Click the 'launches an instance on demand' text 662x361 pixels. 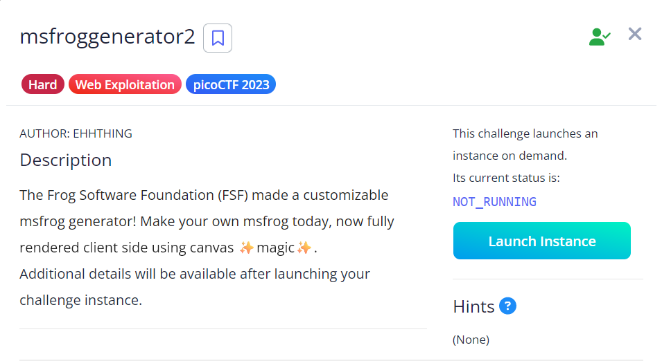point(525,144)
